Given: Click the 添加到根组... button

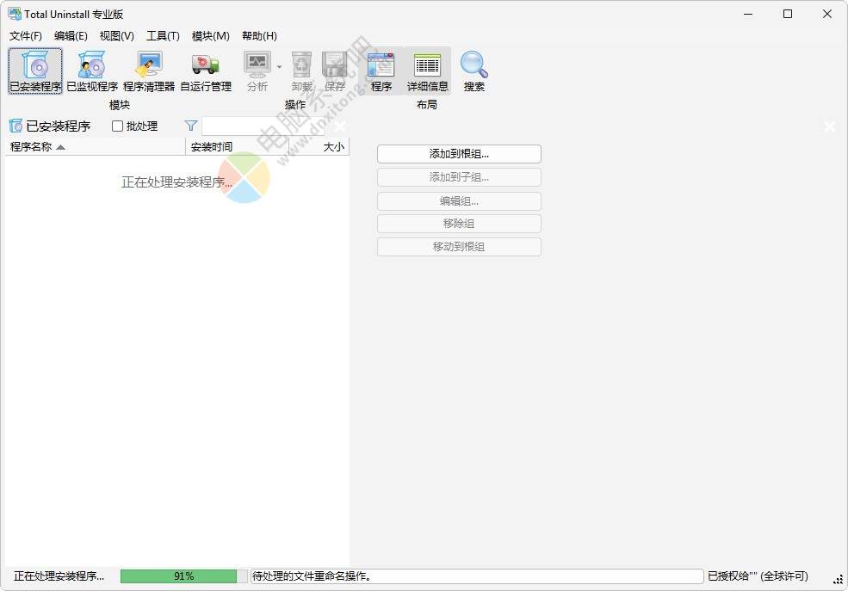Looking at the screenshot, I should (x=459, y=154).
